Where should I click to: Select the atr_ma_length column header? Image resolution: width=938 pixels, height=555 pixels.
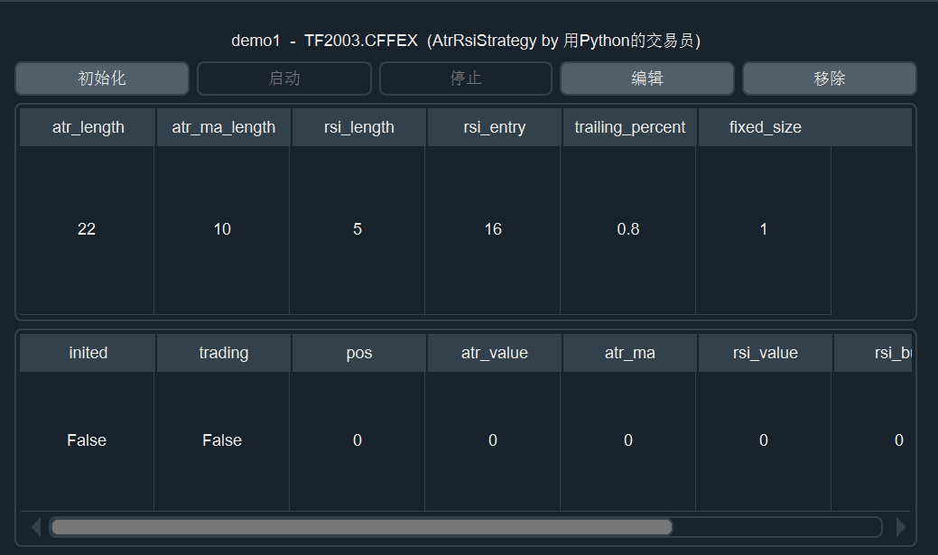pos(223,127)
